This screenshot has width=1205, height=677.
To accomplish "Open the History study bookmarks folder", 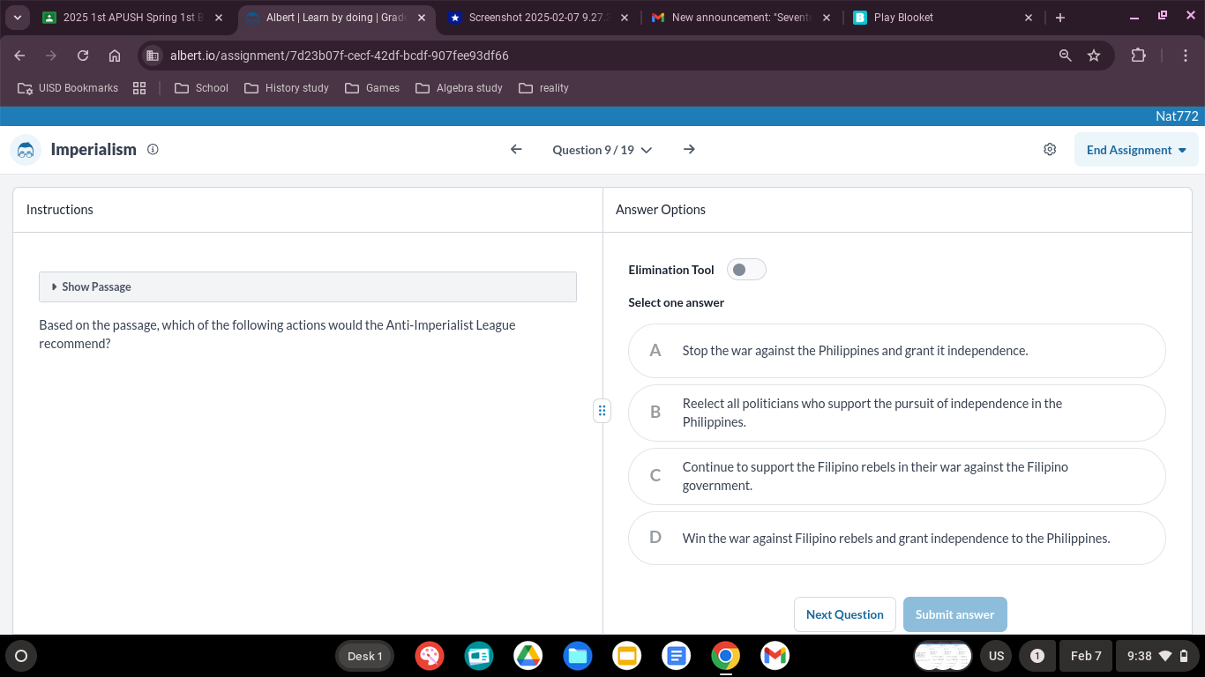I will click(287, 88).
